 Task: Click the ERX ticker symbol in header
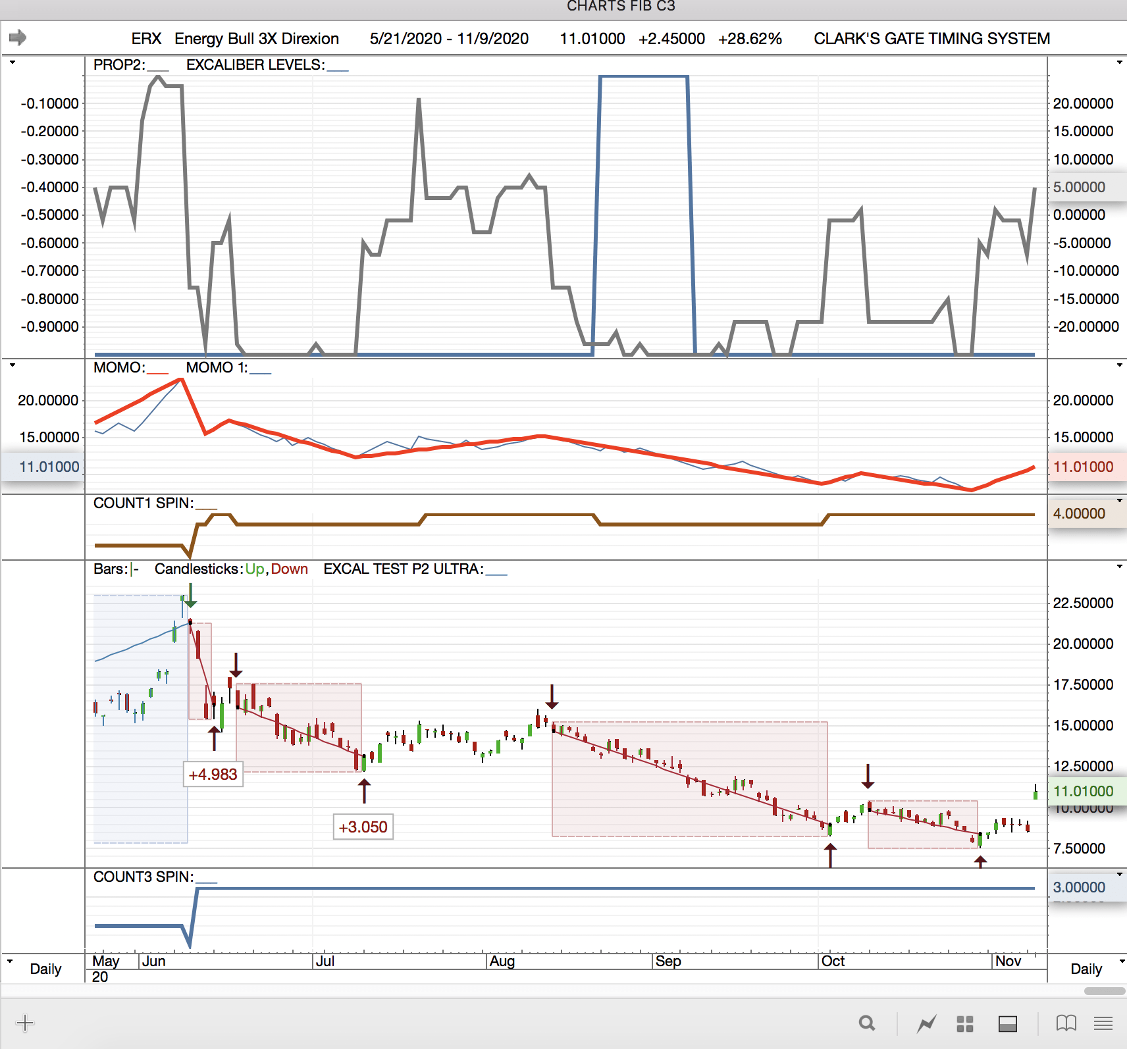[146, 39]
